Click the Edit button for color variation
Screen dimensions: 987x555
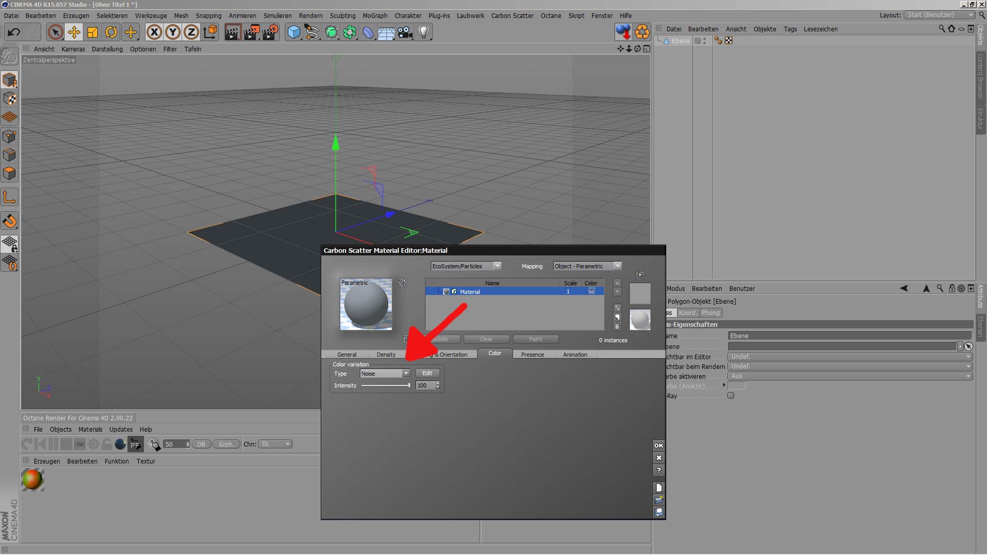coord(427,374)
